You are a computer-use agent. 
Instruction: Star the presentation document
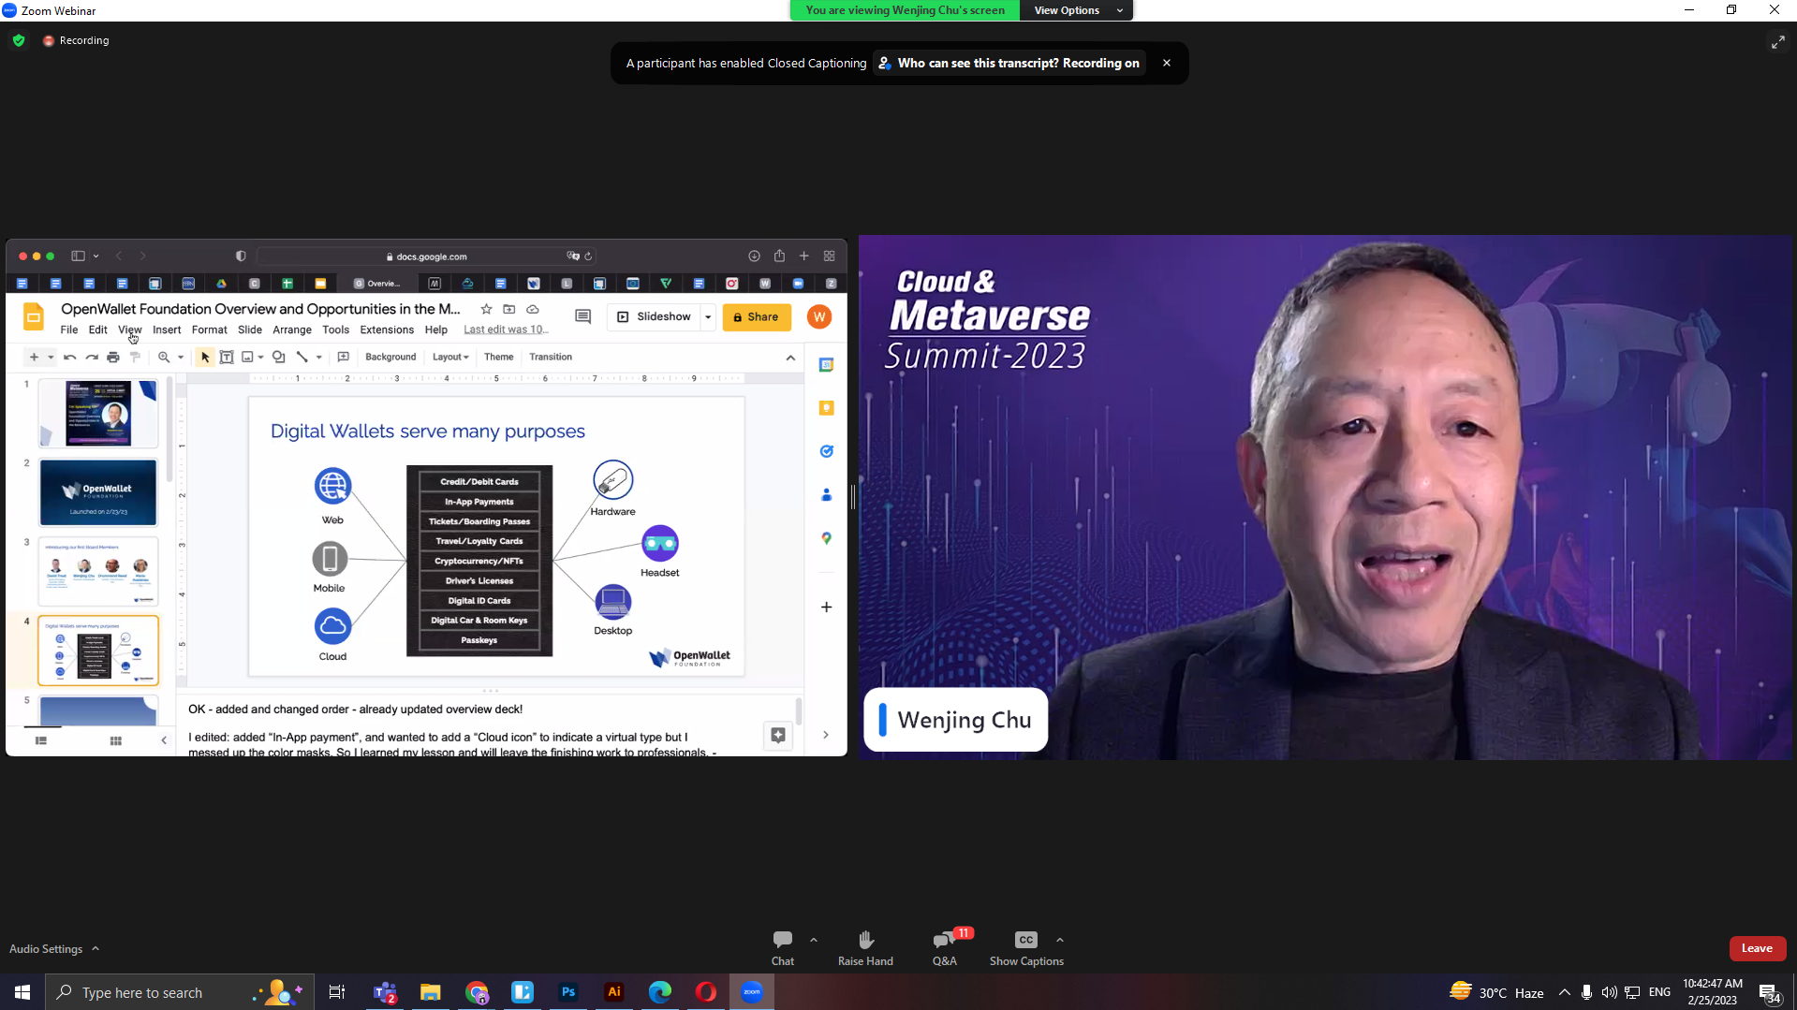click(x=486, y=309)
